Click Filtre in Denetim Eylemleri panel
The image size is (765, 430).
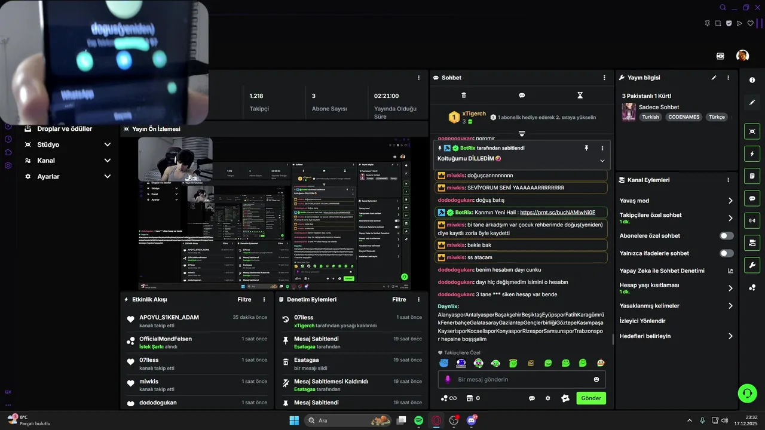[x=399, y=300]
